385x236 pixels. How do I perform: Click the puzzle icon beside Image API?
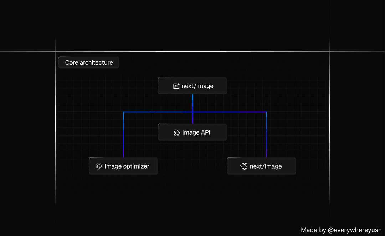tap(177, 132)
